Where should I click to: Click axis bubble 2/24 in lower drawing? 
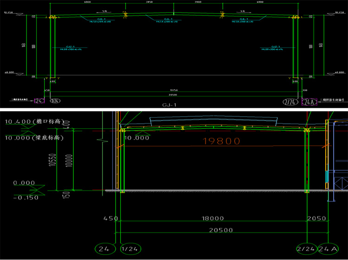point(305,250)
